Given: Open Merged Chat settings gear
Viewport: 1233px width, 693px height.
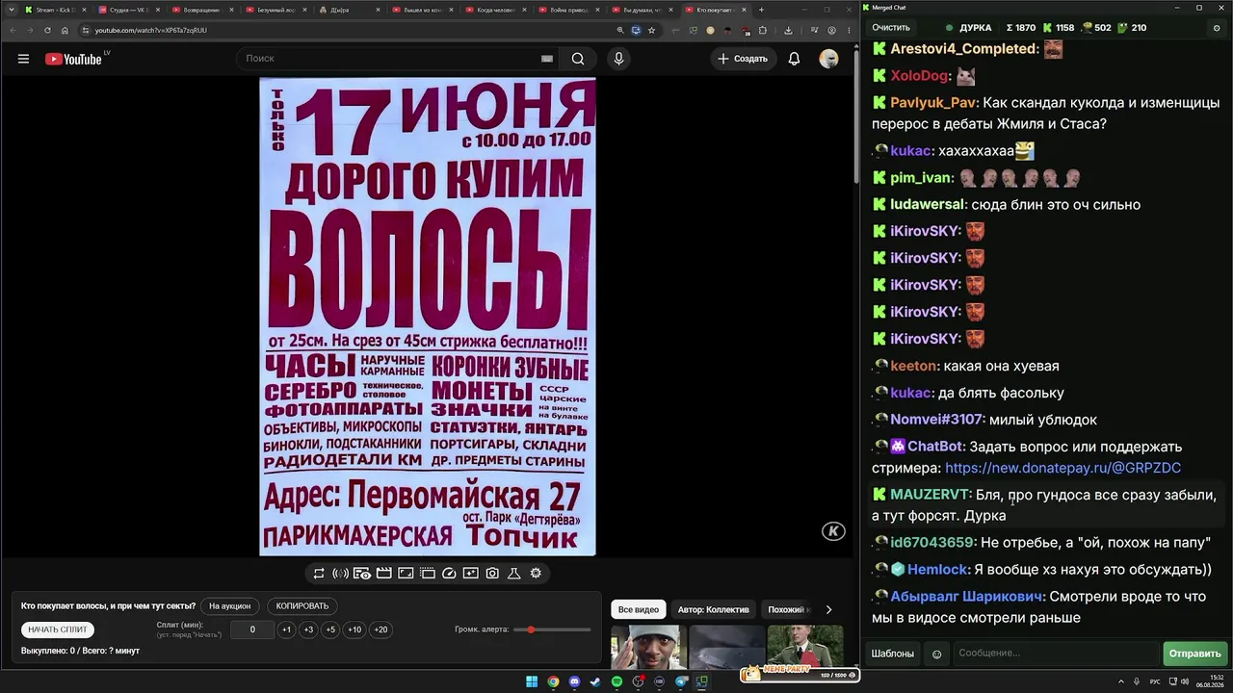Looking at the screenshot, I should point(1216,28).
